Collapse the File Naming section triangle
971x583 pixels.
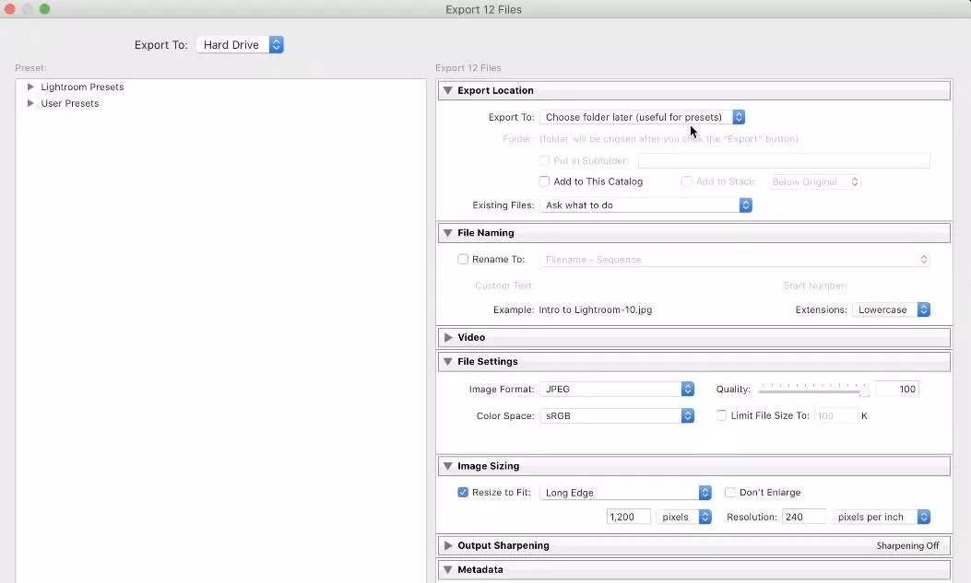pyautogui.click(x=447, y=233)
